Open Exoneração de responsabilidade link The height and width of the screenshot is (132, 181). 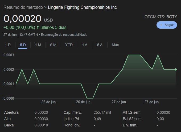coord(64,35)
